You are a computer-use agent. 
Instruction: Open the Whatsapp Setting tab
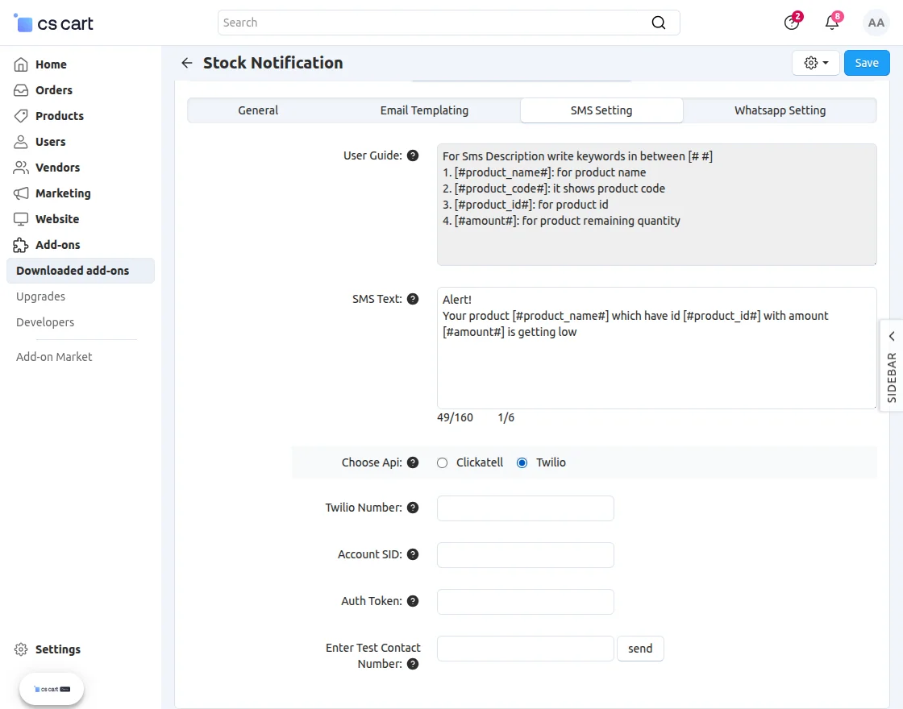click(x=780, y=110)
